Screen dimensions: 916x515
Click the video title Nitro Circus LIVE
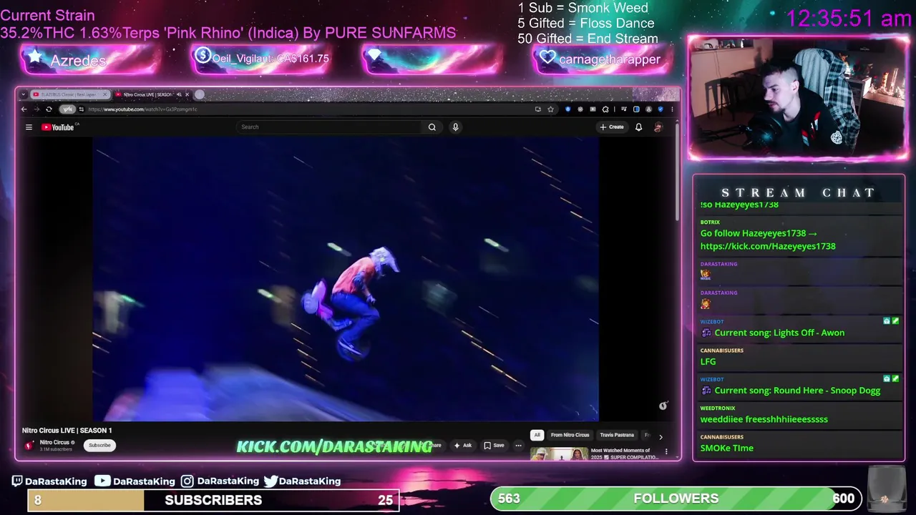67,431
